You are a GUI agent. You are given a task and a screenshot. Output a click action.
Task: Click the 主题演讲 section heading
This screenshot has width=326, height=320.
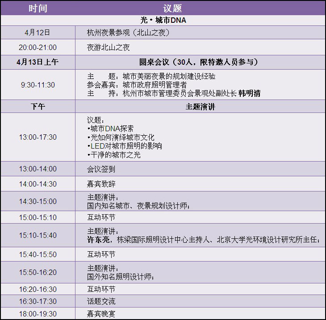tap(200, 107)
